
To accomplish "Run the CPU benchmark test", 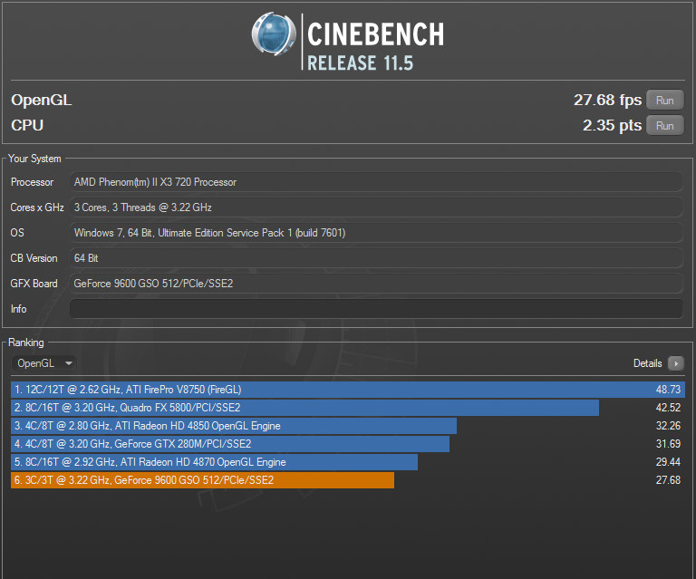I will coord(664,126).
